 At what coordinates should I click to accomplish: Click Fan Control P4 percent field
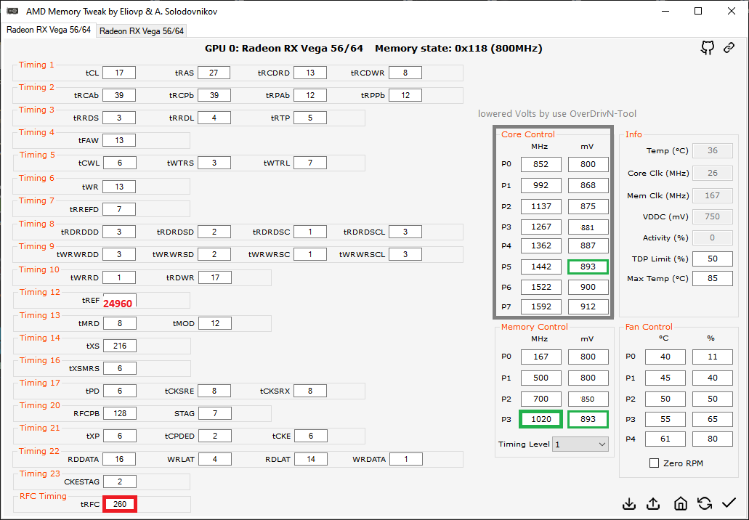(712, 439)
